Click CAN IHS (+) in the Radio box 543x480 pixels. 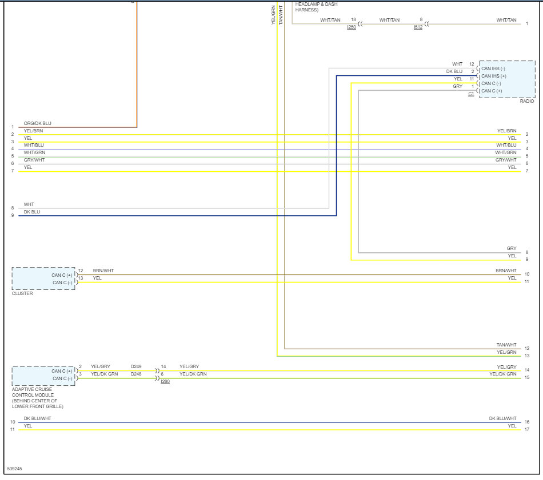click(x=493, y=76)
